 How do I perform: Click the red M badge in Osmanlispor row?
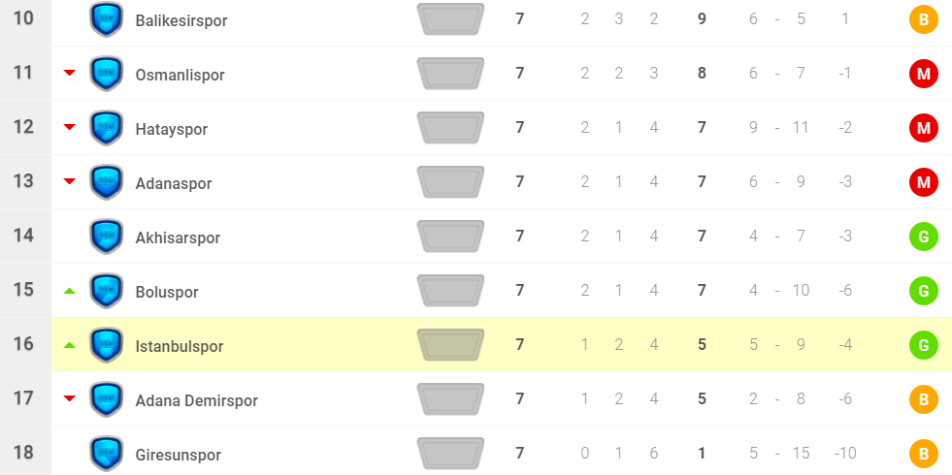(x=923, y=74)
